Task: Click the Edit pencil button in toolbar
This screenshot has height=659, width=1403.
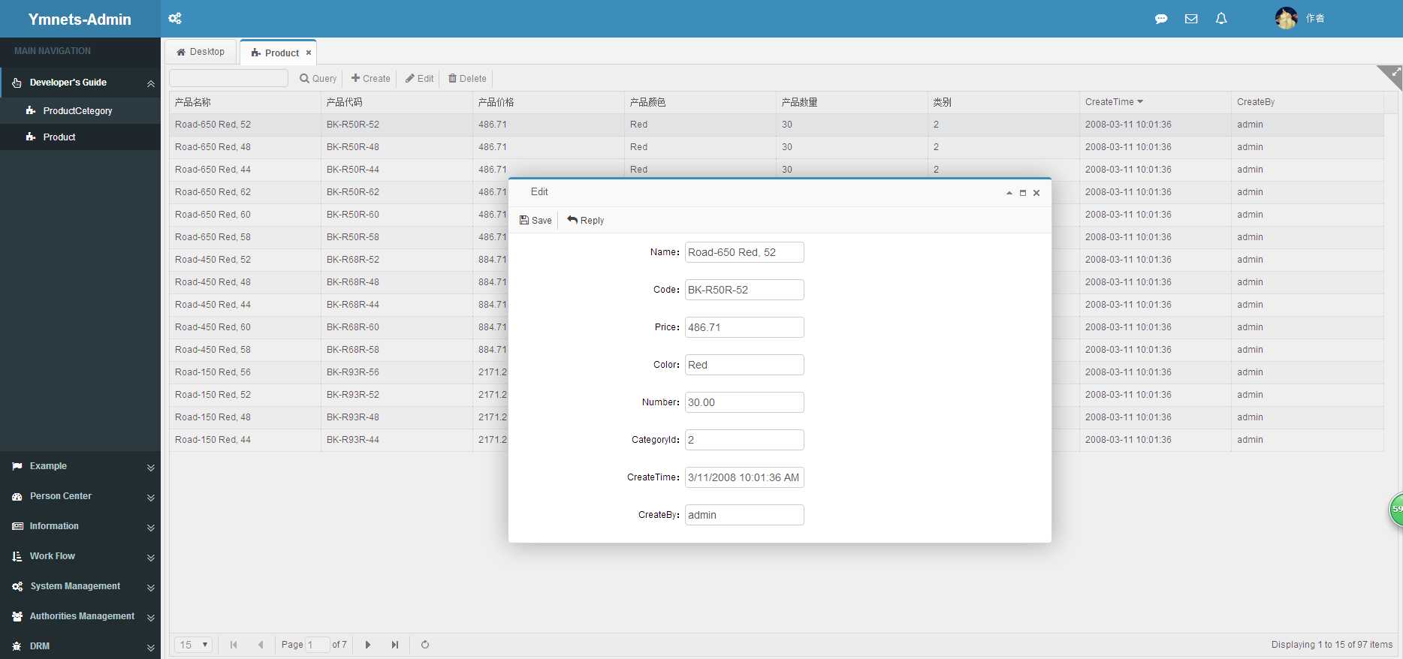Action: [x=420, y=78]
